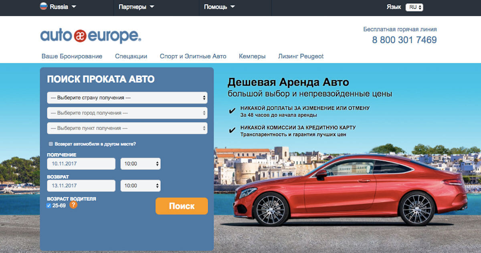Open the 'Помощь' menu
The height and width of the screenshot is (253, 481).
(218, 6)
